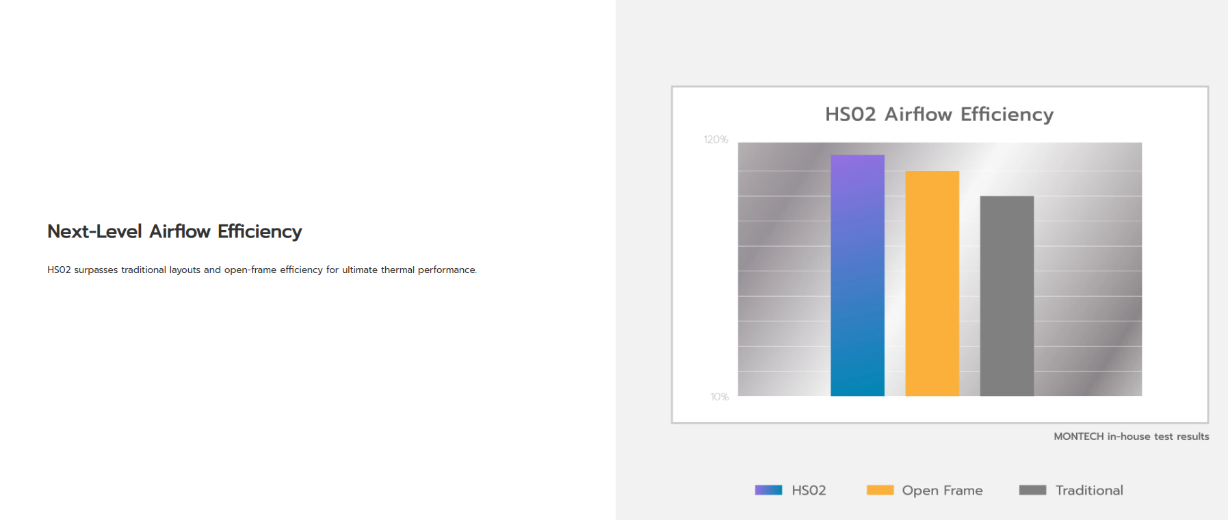Click the 120% axis label
Image resolution: width=1228 pixels, height=520 pixels.
click(716, 140)
